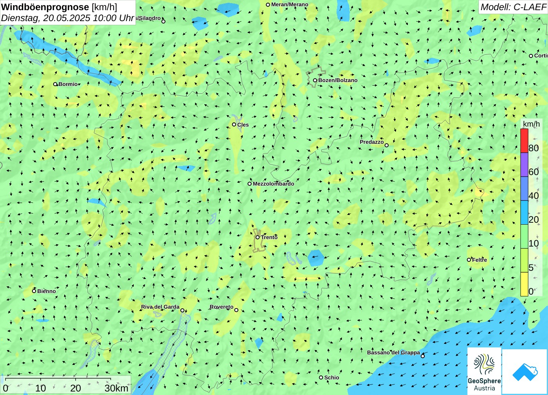Screen dimensions: 548x395
Task: Click the blue cloud house logo
Action: coord(525,372)
